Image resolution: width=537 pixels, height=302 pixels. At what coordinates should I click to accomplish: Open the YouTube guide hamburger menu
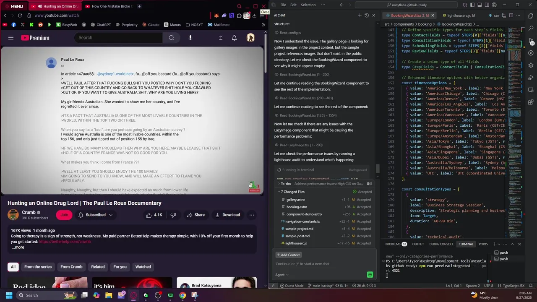11,38
